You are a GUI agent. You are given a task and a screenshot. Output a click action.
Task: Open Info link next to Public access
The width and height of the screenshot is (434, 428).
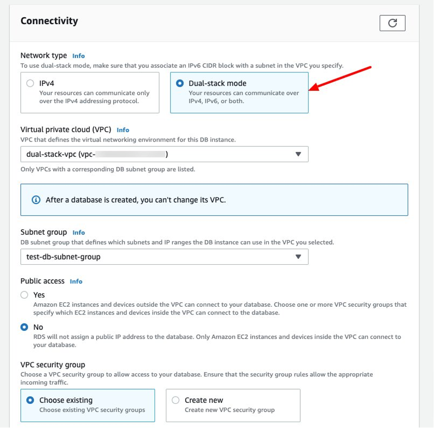pyautogui.click(x=76, y=282)
